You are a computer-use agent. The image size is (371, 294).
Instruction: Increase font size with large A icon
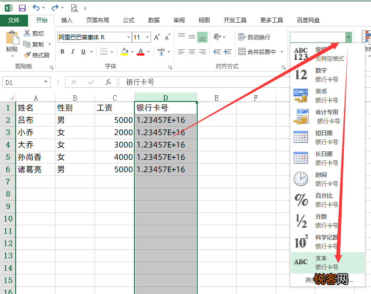(157, 37)
